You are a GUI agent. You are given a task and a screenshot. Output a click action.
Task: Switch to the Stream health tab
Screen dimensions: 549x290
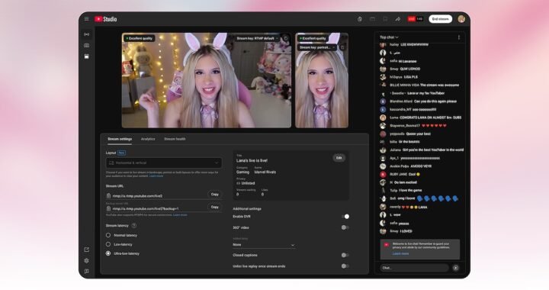click(x=175, y=139)
